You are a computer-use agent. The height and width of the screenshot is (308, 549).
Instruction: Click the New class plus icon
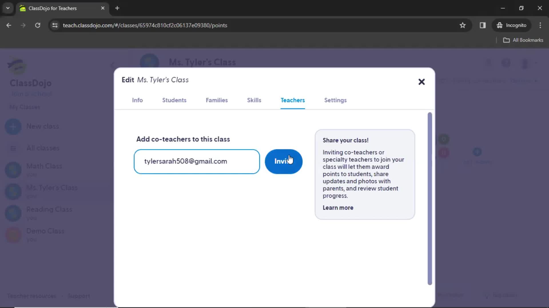(13, 127)
